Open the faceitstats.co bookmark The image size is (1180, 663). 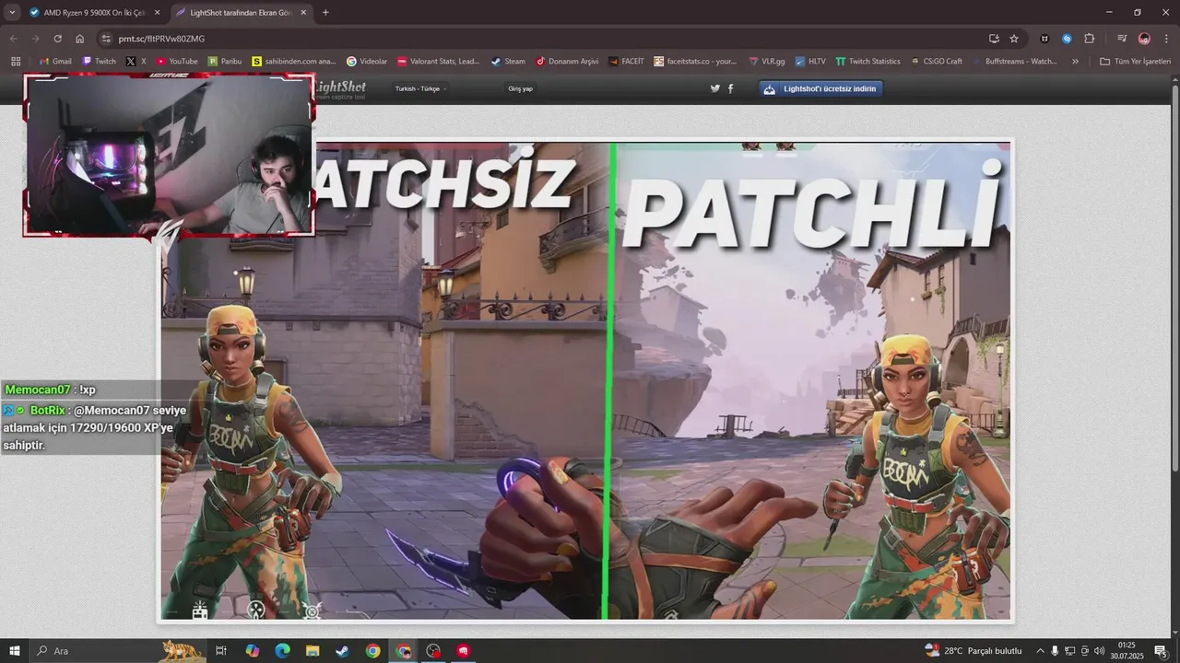point(695,61)
